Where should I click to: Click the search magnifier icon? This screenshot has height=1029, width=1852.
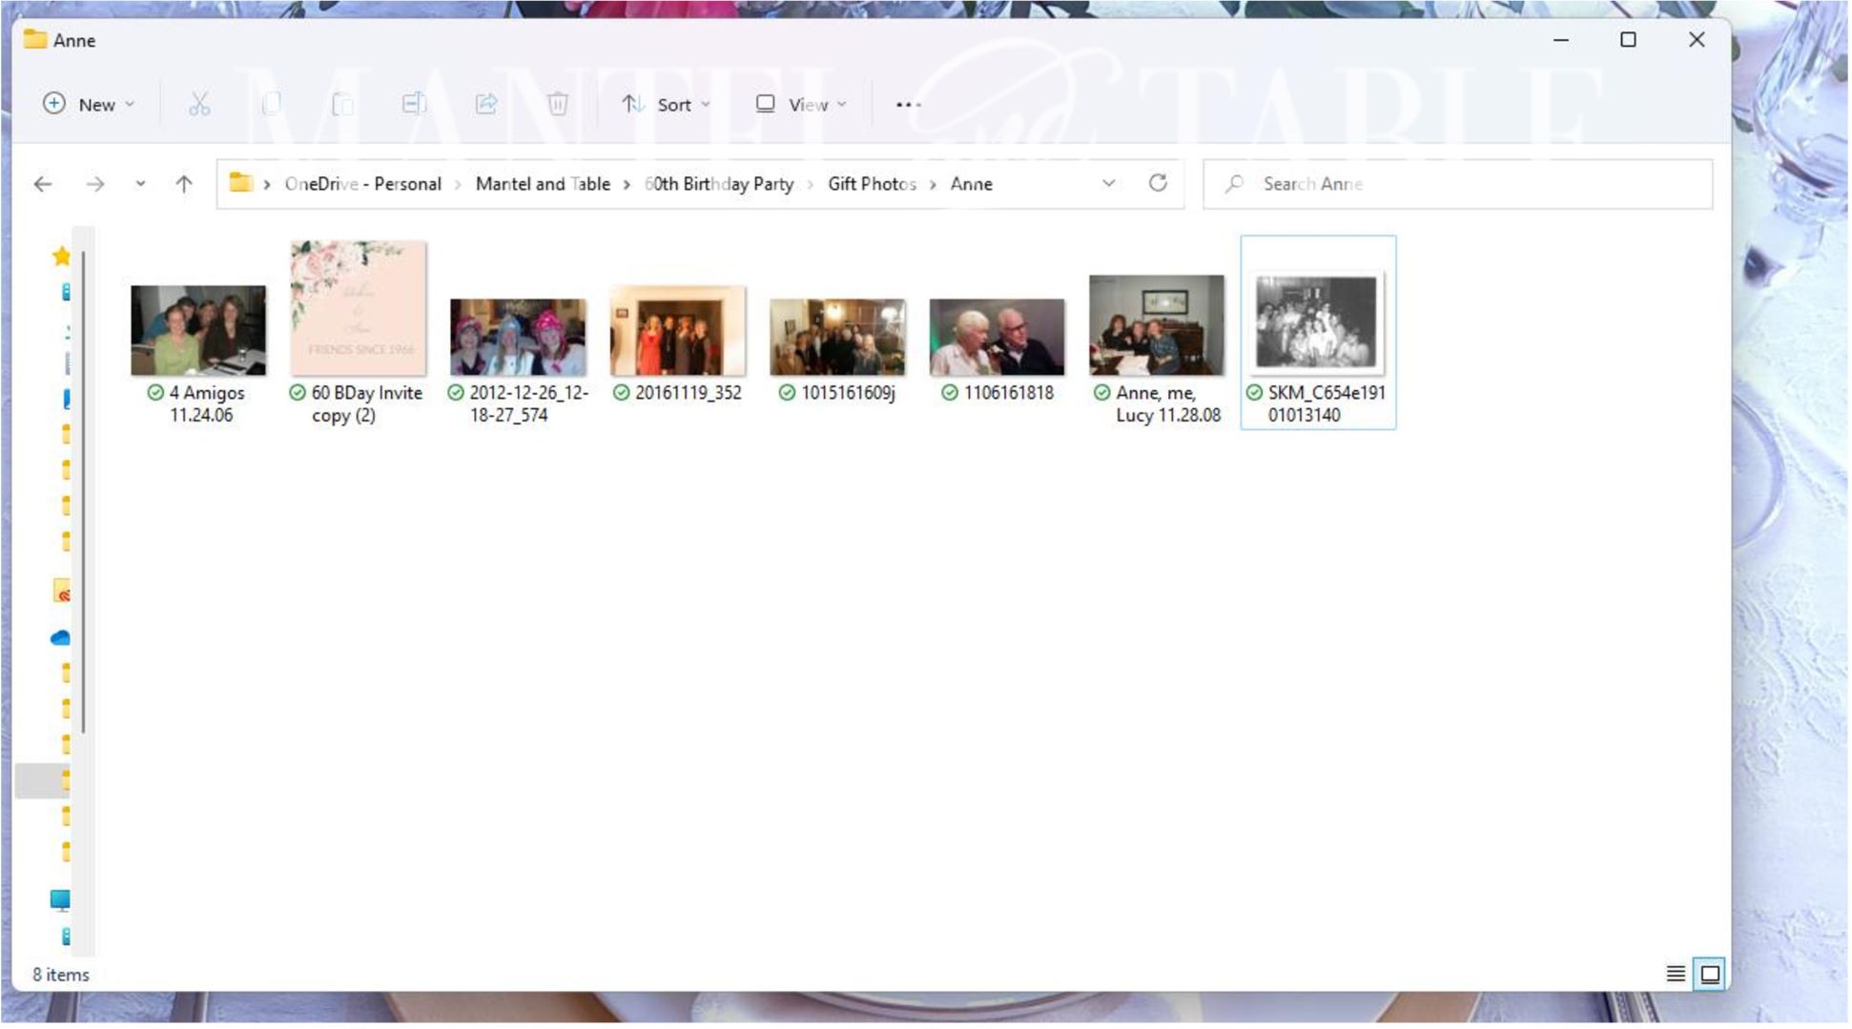tap(1235, 183)
